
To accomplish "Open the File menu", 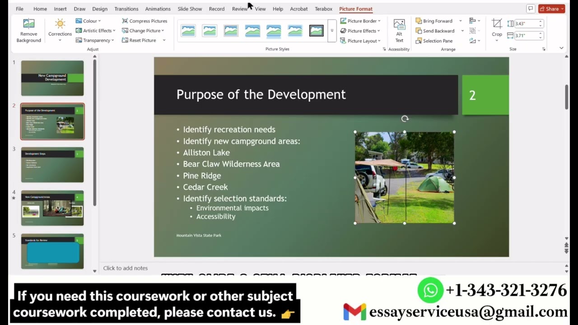I will [19, 9].
